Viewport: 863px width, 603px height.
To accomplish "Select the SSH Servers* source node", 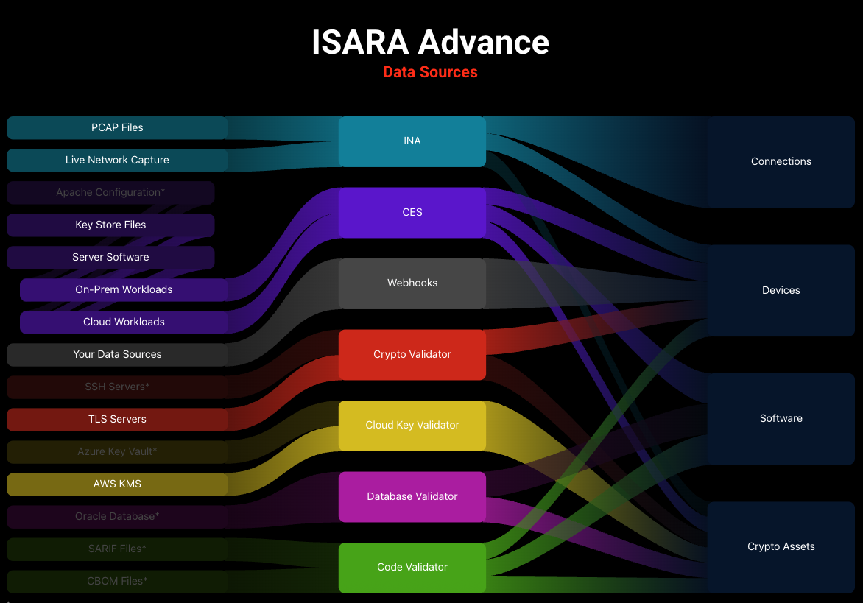I will coord(117,387).
